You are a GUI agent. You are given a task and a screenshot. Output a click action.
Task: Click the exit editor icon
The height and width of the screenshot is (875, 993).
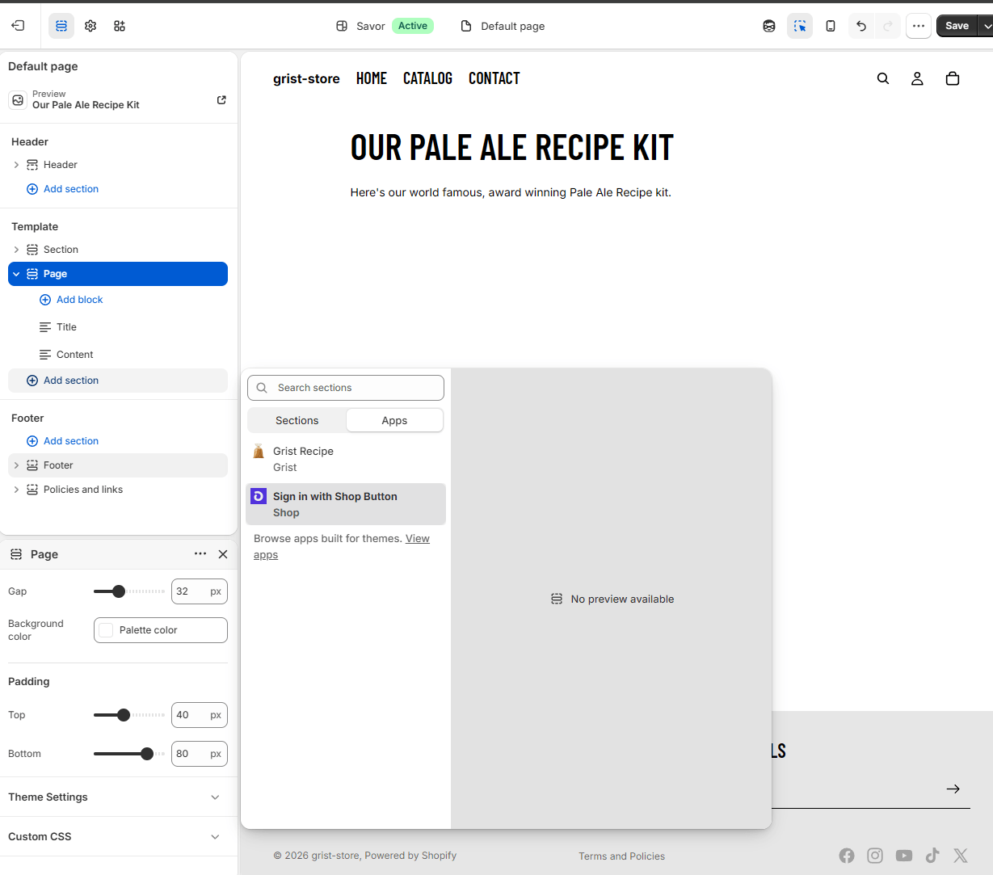coord(18,26)
